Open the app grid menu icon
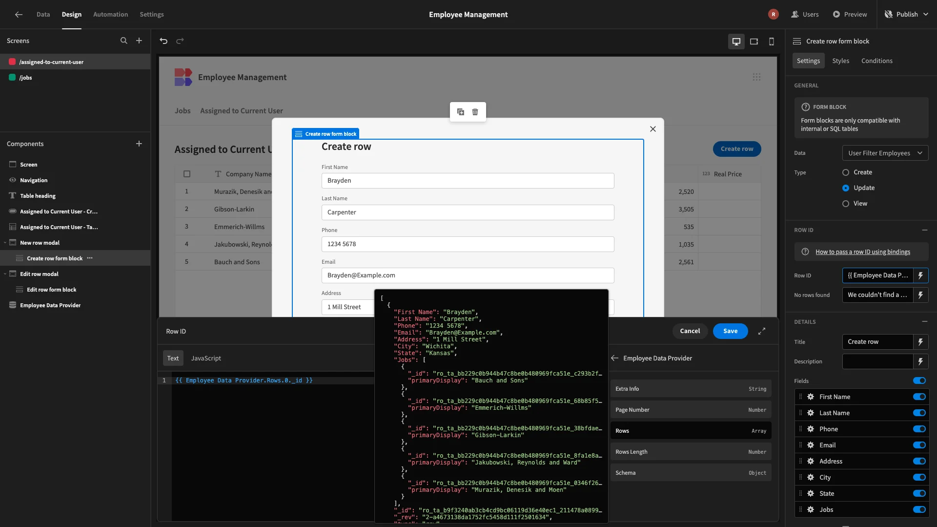The image size is (937, 527). pos(756,77)
